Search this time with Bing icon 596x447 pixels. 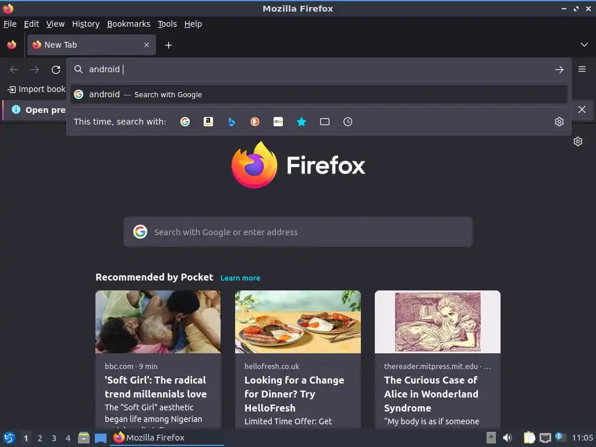pyautogui.click(x=232, y=122)
